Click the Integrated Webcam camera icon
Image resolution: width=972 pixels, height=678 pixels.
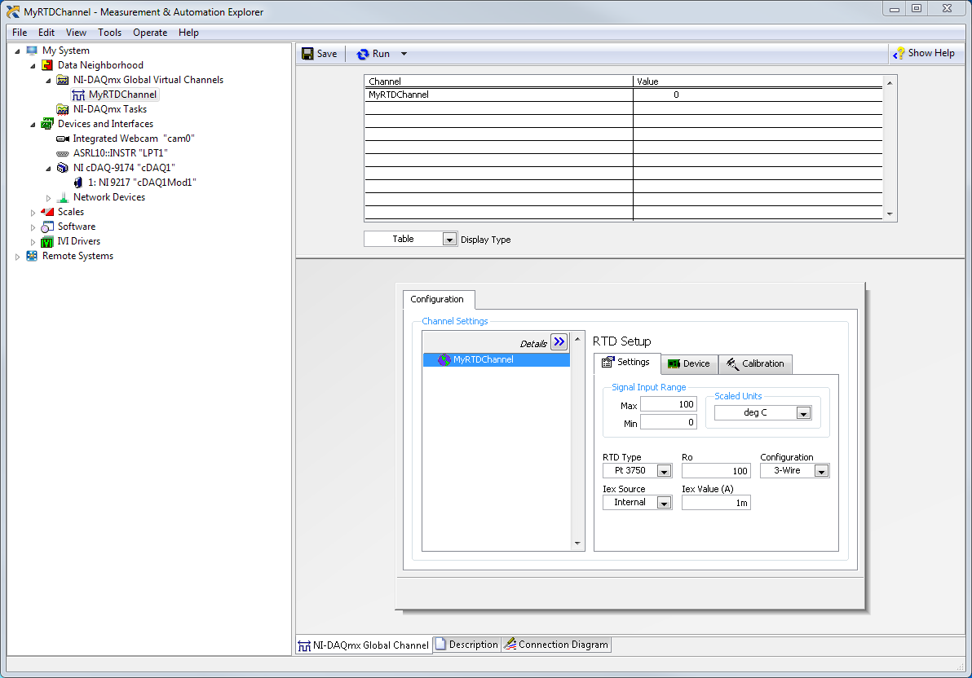63,139
